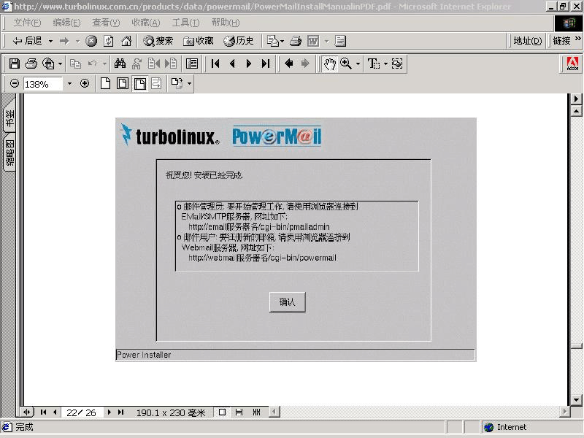Click the discuss icon in IE toolbar

pos(340,41)
